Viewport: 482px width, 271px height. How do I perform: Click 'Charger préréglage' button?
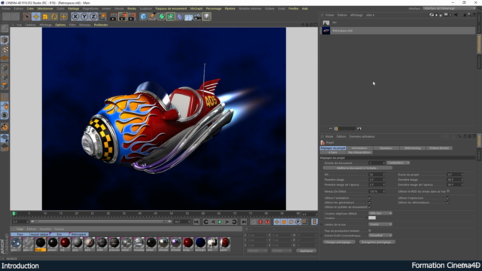tap(340, 242)
